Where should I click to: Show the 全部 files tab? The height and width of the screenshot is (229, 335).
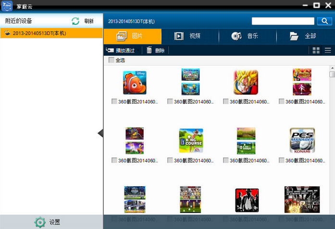pyautogui.click(x=305, y=36)
